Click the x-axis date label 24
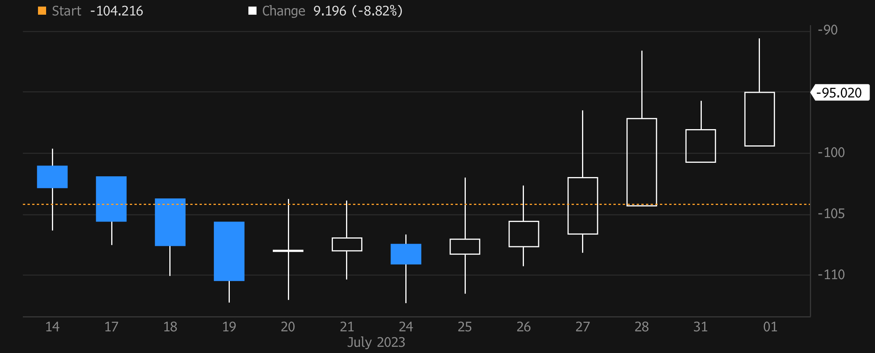The height and width of the screenshot is (353, 875). point(406,327)
